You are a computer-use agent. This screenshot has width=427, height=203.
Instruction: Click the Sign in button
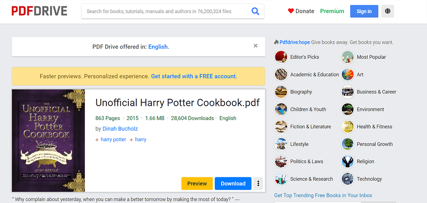pyautogui.click(x=364, y=12)
